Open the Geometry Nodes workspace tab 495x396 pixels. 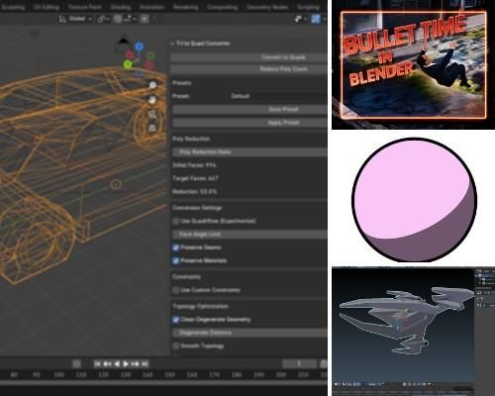[x=267, y=7]
